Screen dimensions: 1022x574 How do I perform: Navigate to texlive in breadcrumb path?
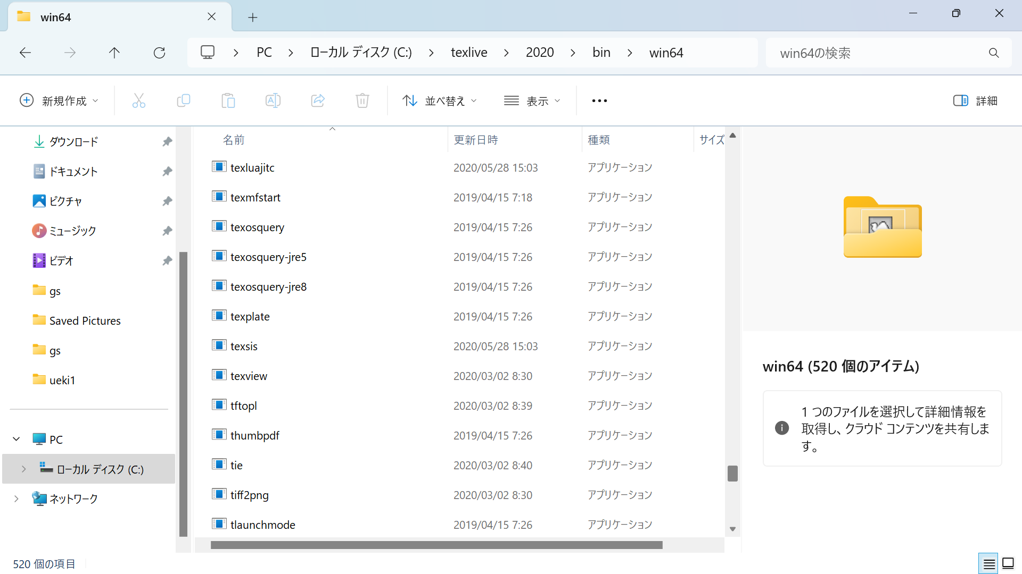coord(469,53)
